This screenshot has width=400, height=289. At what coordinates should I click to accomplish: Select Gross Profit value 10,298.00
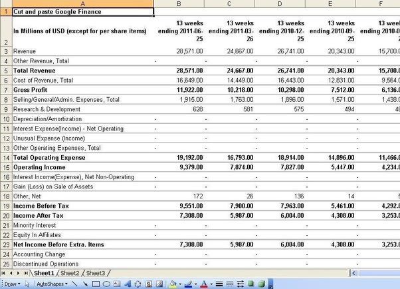pyautogui.click(x=280, y=90)
